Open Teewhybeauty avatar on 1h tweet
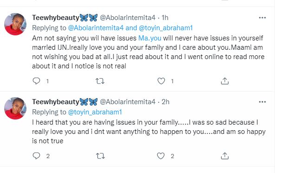 pyautogui.click(x=15, y=24)
